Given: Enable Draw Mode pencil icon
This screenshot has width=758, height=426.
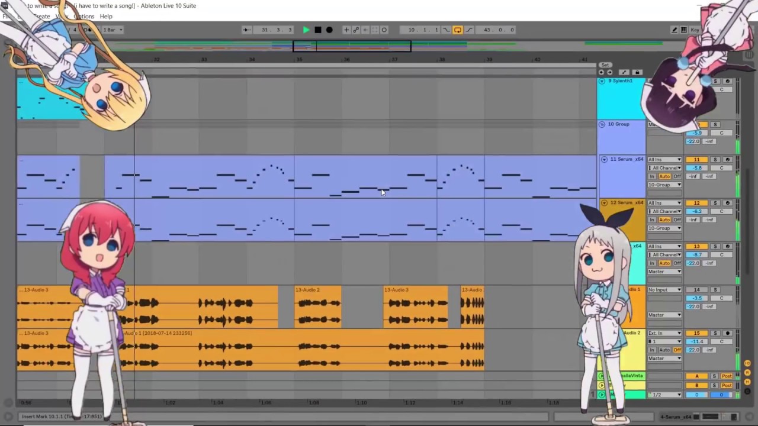Looking at the screenshot, I should [674, 30].
